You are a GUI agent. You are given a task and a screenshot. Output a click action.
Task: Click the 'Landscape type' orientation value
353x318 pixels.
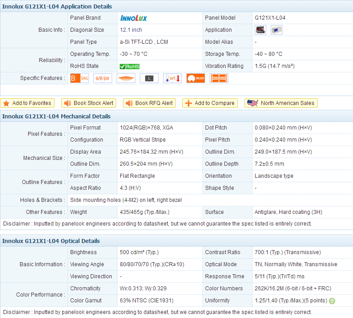tap(274, 176)
